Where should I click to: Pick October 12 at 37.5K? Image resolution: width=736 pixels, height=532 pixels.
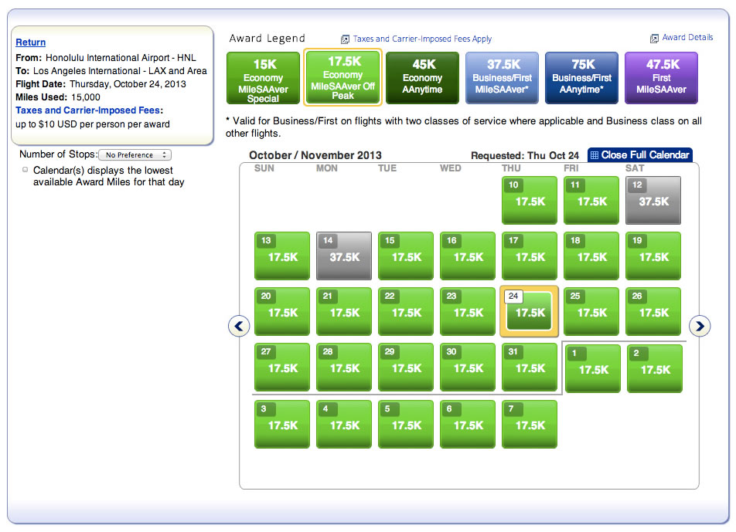(653, 200)
